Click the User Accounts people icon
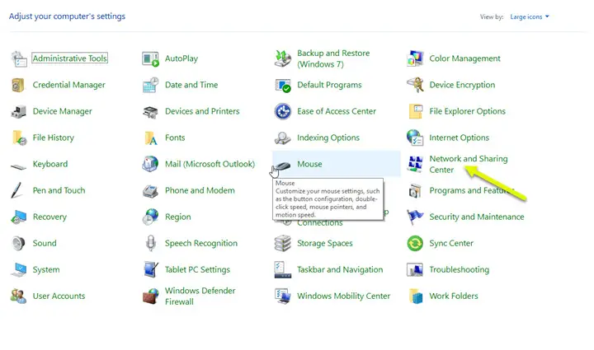This screenshot has width=594, height=350. tap(18, 296)
